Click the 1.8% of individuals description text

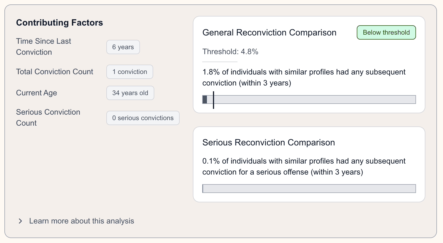[x=304, y=78]
